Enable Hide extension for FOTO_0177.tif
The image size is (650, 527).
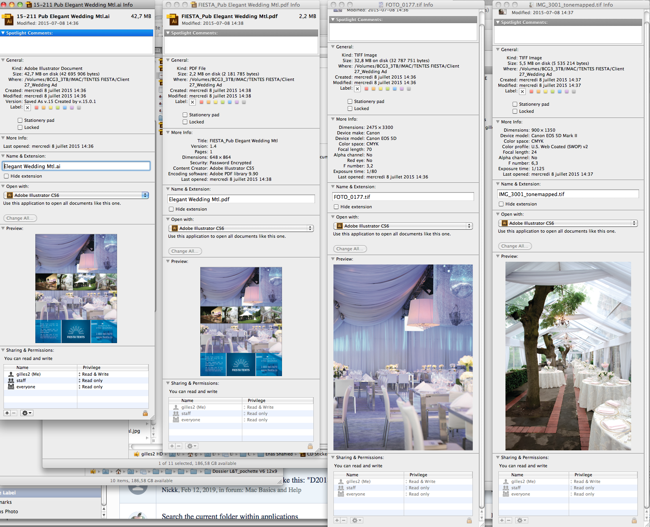[x=336, y=207]
